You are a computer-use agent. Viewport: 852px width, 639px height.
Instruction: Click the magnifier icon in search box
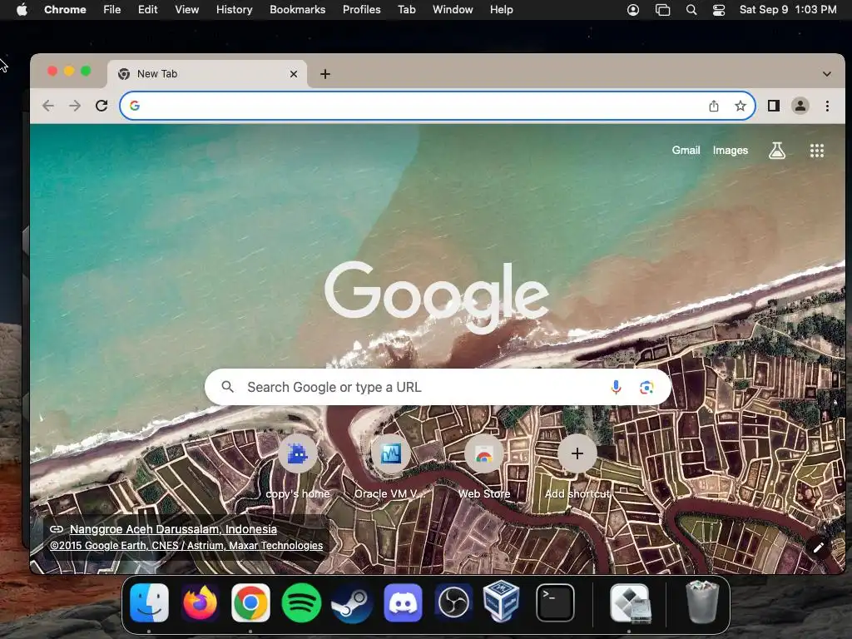pyautogui.click(x=228, y=387)
